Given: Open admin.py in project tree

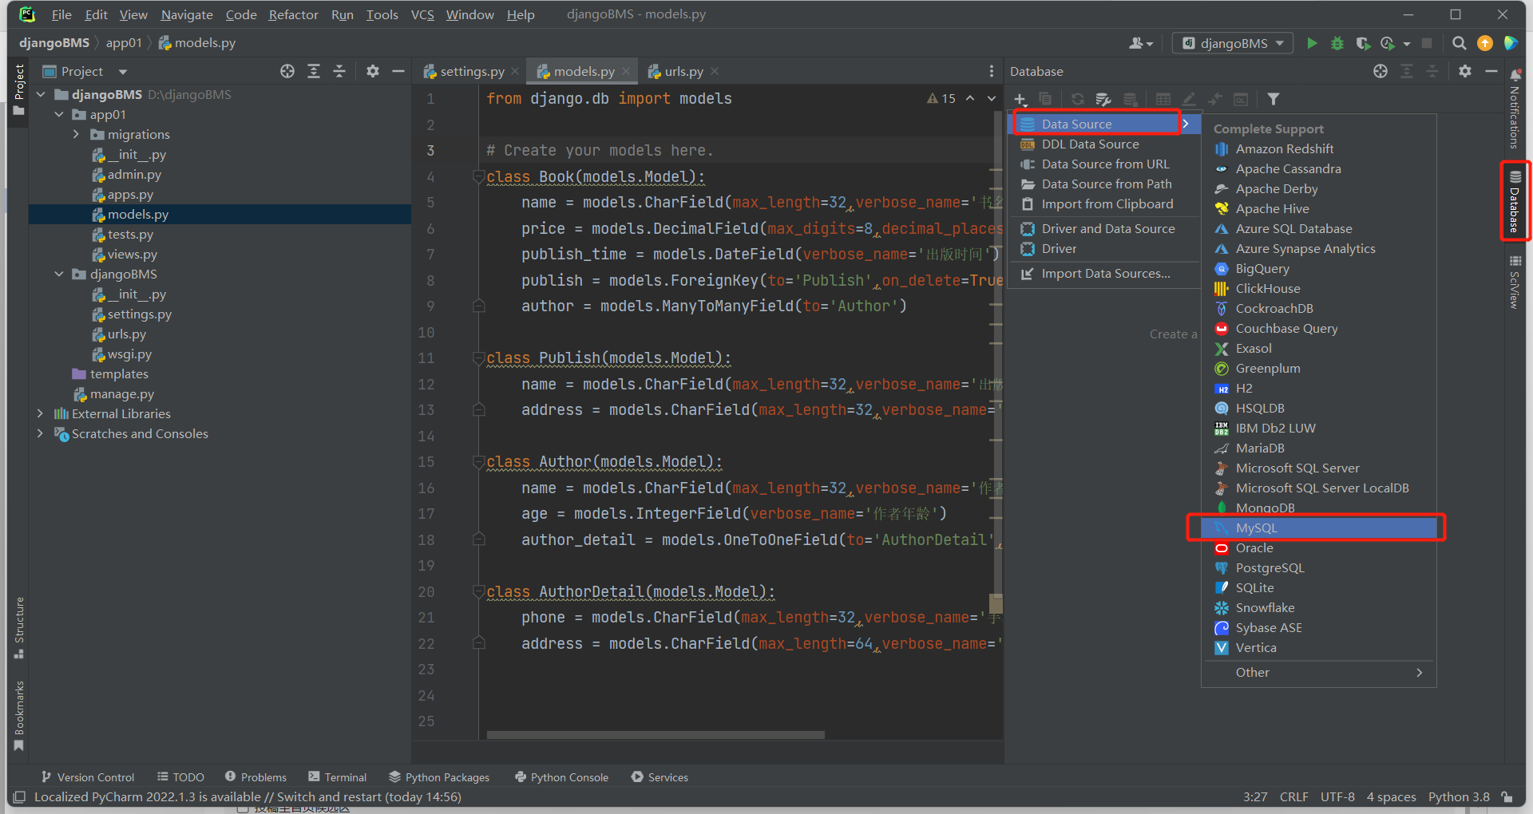Looking at the screenshot, I should (133, 174).
